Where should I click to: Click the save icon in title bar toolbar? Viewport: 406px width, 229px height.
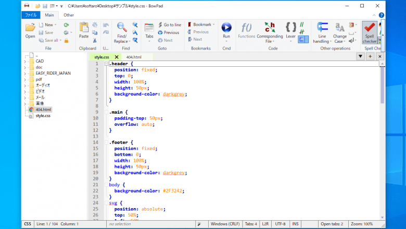click(x=45, y=6)
